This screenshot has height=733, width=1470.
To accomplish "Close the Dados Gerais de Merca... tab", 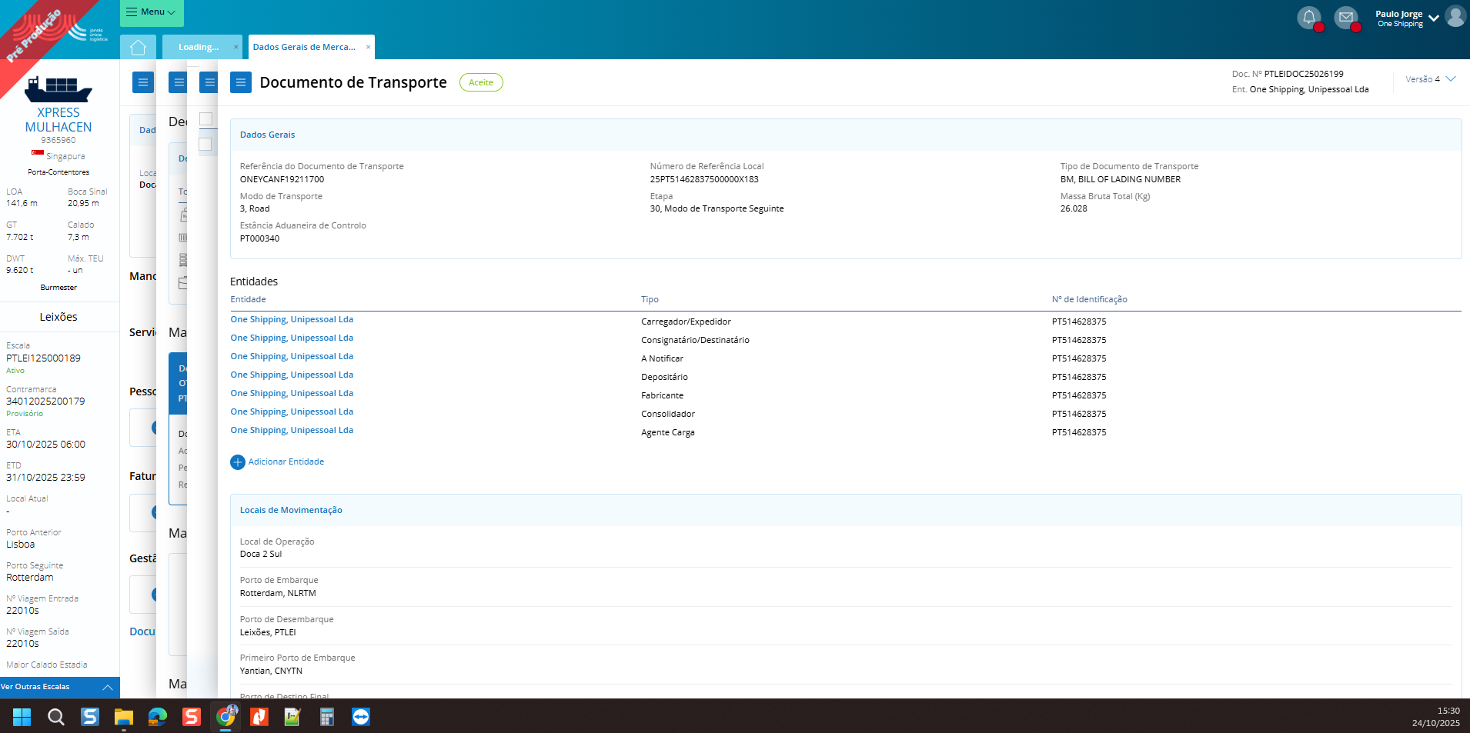I will click(x=368, y=48).
